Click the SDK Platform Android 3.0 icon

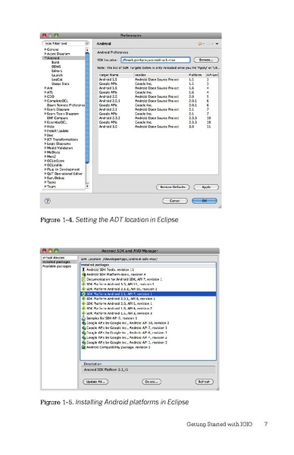(83, 284)
